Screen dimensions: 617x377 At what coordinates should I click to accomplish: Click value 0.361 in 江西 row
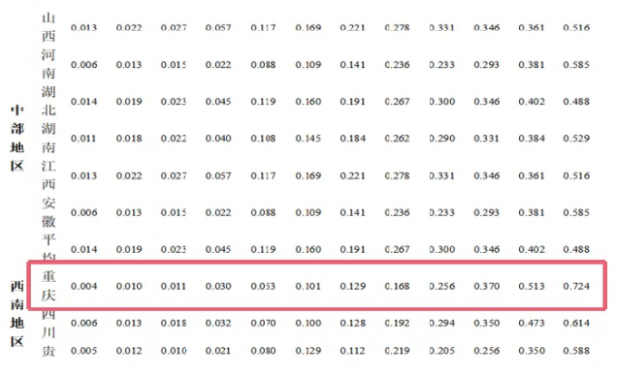tap(532, 175)
